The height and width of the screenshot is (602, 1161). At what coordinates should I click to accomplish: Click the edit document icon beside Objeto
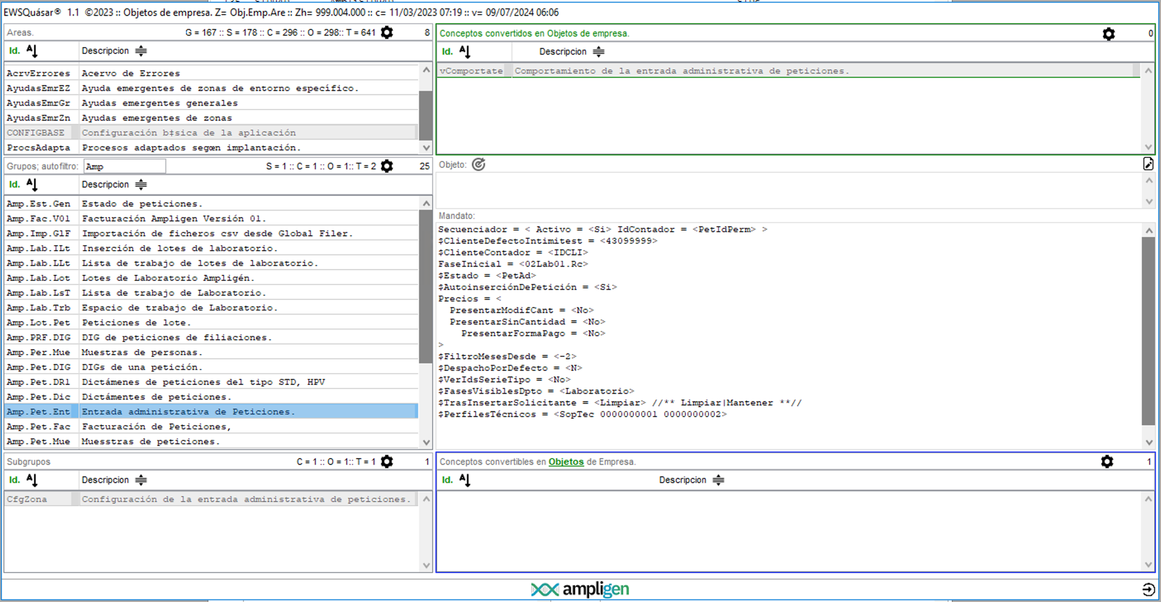point(1148,164)
